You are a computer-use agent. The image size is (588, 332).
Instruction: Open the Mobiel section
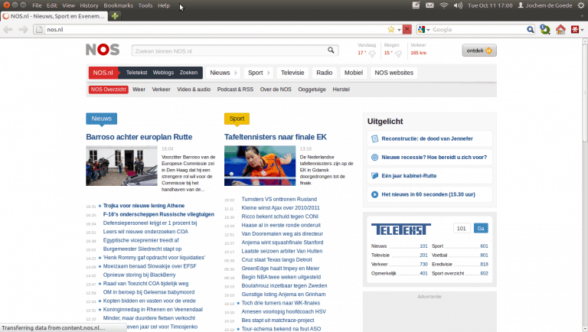pyautogui.click(x=353, y=73)
